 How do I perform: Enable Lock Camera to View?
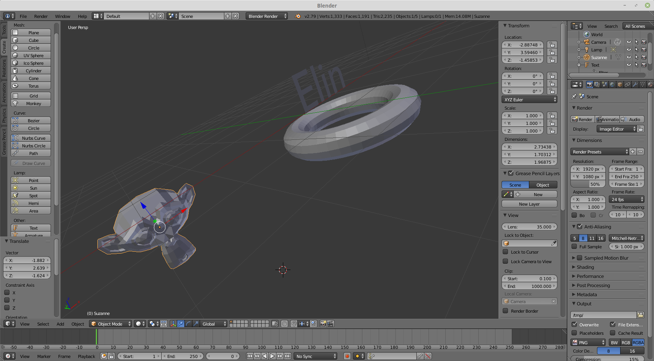(x=505, y=261)
